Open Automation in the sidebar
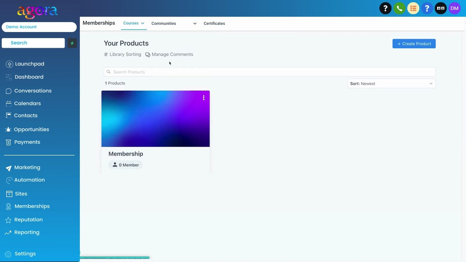The width and height of the screenshot is (466, 262). coord(25,180)
